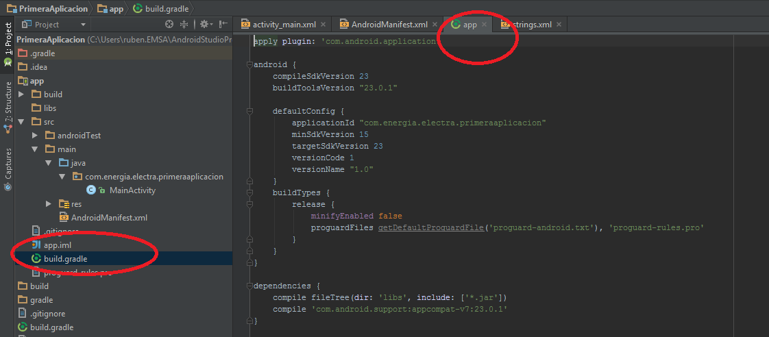The image size is (769, 337).
Task: Select the libs folder in project tree
Action: (x=123, y=108)
